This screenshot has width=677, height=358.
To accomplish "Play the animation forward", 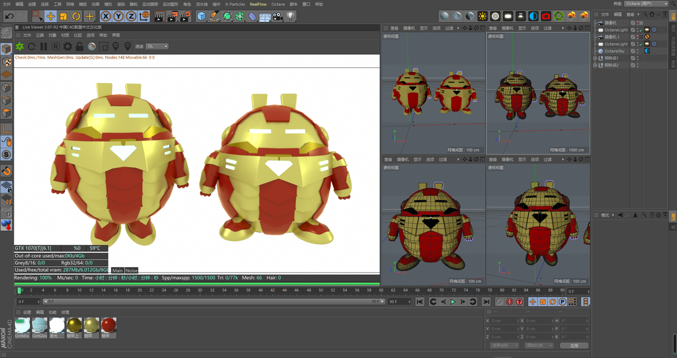I will click(x=453, y=302).
